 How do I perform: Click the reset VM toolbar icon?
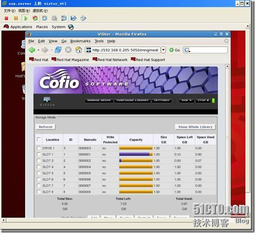click(x=35, y=18)
